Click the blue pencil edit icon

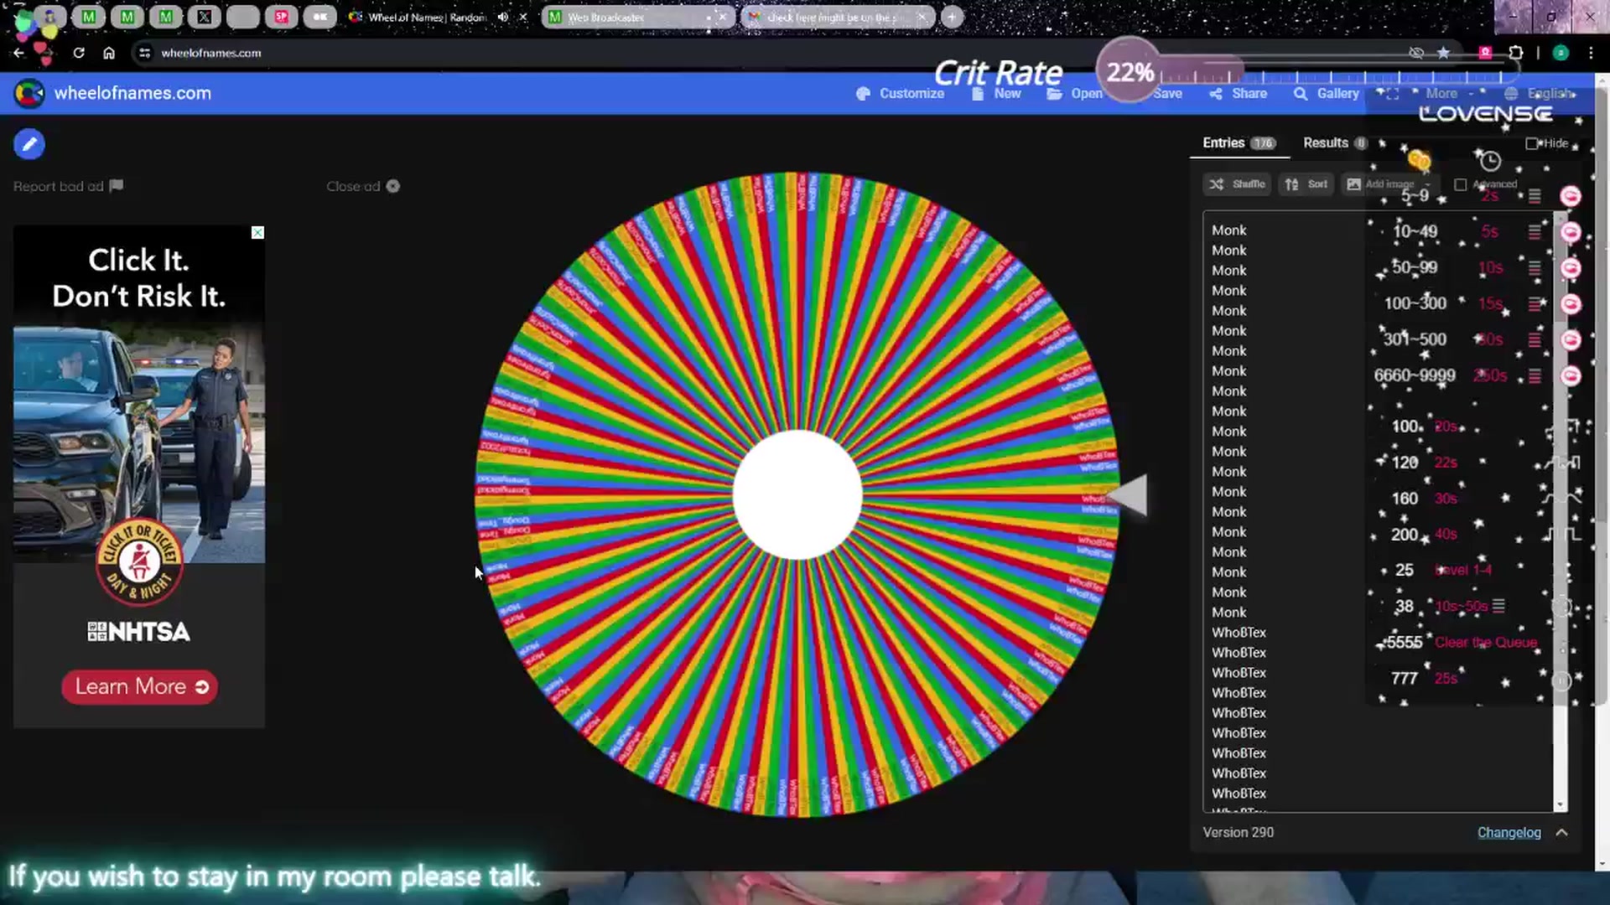(29, 144)
